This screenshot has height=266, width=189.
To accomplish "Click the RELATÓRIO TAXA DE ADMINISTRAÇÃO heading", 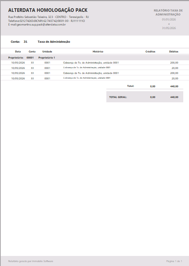I will 168,12.
